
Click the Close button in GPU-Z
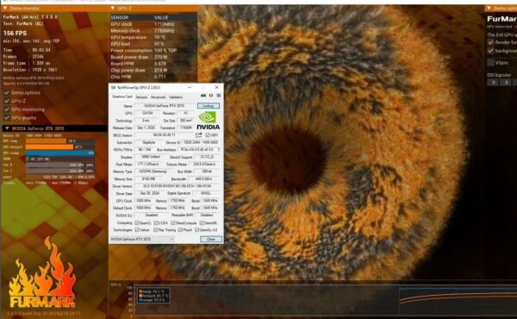(x=211, y=239)
